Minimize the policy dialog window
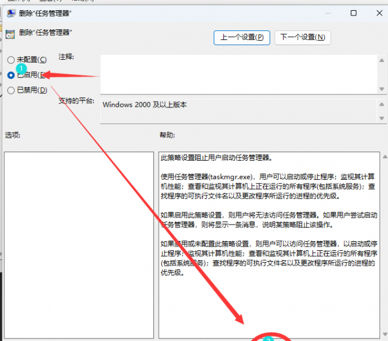 (x=328, y=13)
